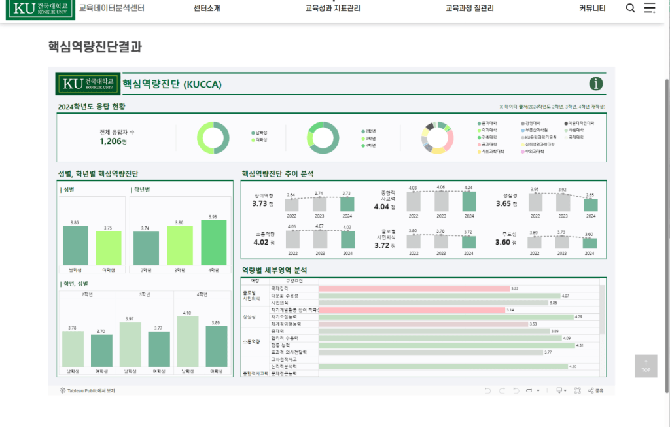Click the TOP back-to-top button
This screenshot has width=670, height=427.
(646, 366)
